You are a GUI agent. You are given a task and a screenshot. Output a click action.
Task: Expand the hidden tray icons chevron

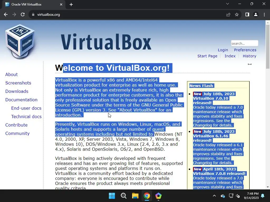tap(214, 196)
